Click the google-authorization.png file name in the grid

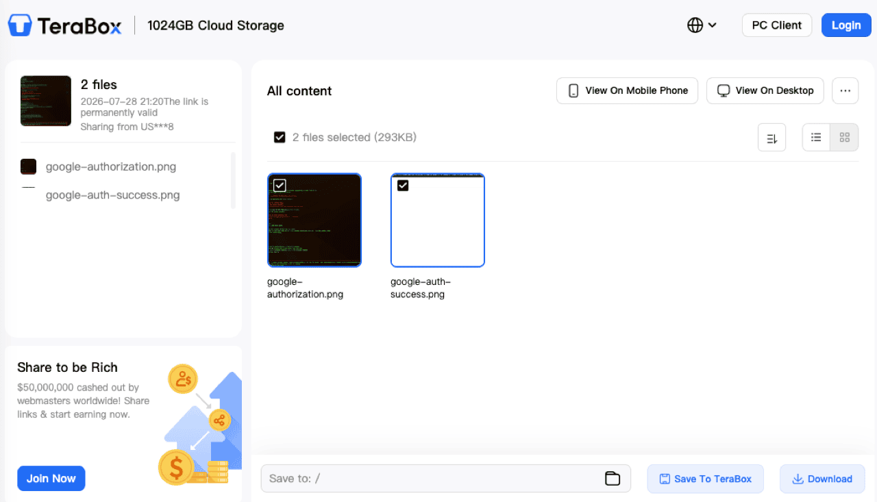(x=305, y=288)
